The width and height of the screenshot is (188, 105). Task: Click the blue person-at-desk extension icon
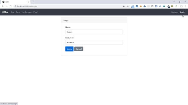coord(145,6)
